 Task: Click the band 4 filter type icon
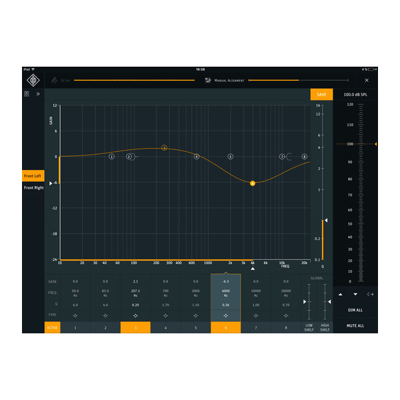(165, 315)
